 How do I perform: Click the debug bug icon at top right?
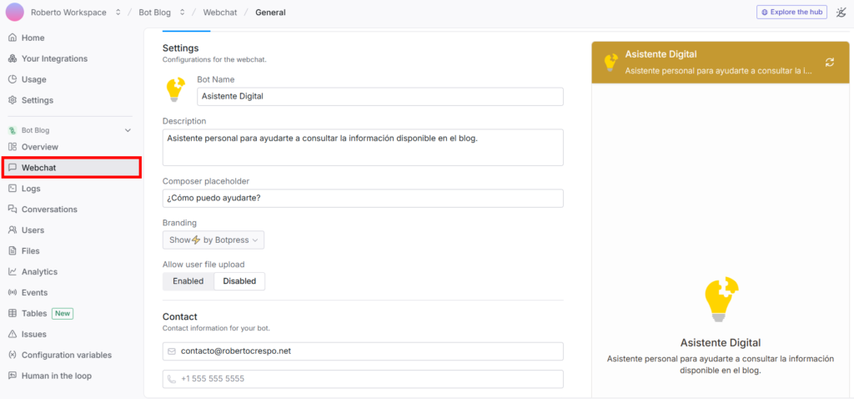(x=841, y=12)
